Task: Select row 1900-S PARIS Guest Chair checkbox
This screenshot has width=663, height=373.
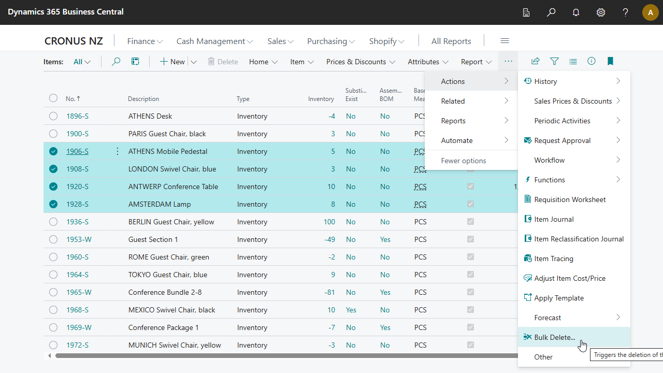Action: pyautogui.click(x=53, y=134)
